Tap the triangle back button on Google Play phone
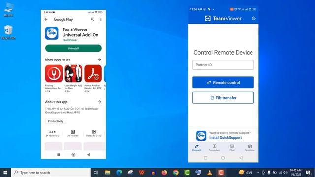Screen dimensions: 315x177 (88, 155)
